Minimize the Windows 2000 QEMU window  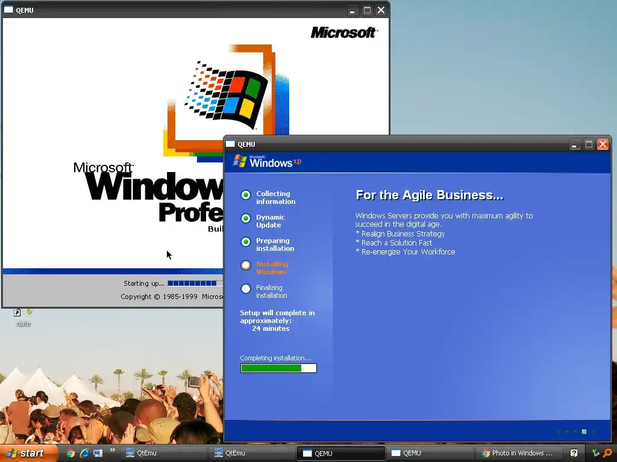[x=352, y=10]
